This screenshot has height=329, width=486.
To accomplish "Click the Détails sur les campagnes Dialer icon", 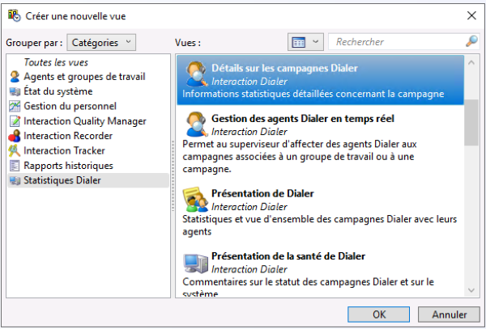I will click(197, 74).
